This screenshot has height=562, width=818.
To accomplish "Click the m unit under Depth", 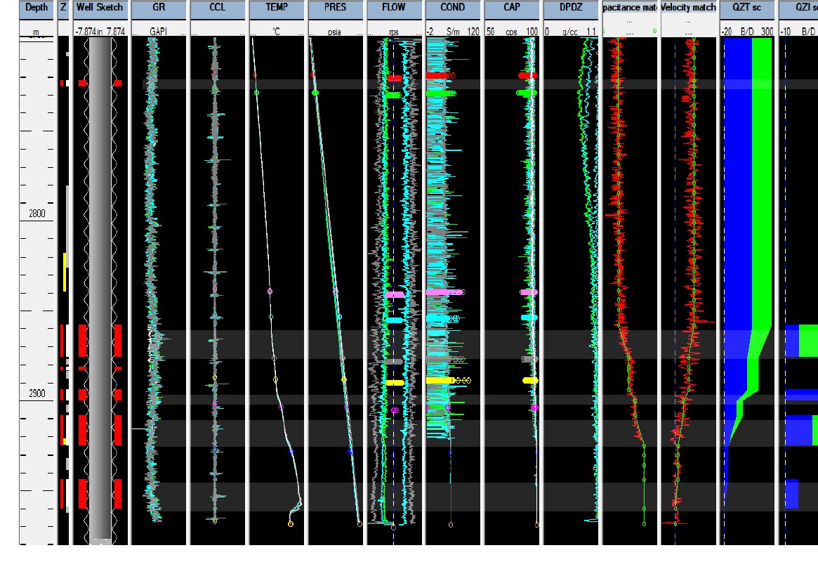I will 36,32.
